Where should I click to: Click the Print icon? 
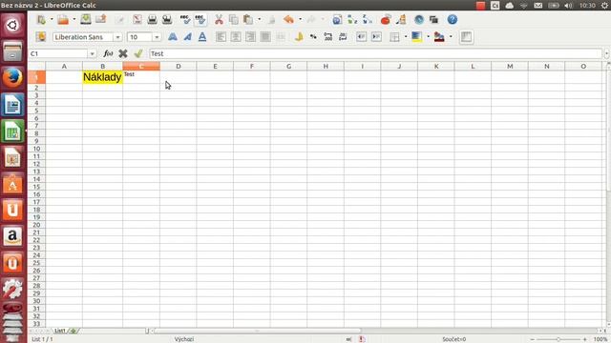click(152, 19)
